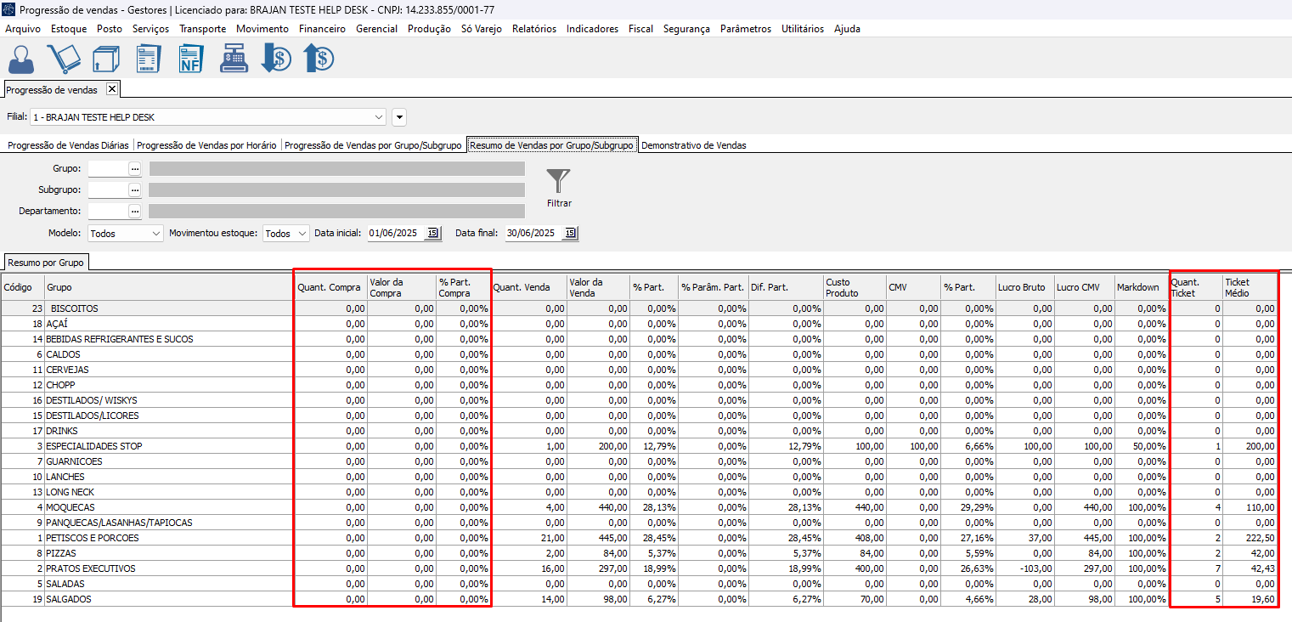This screenshot has width=1292, height=622.
Task: Click the user profile toolbar icon
Action: (21, 59)
